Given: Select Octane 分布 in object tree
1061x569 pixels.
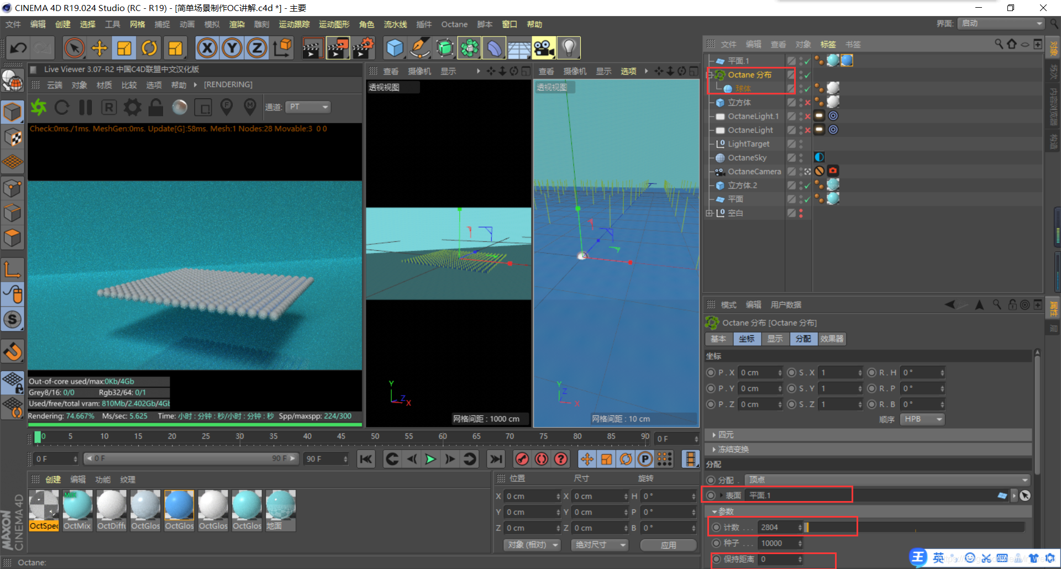Looking at the screenshot, I should pyautogui.click(x=749, y=75).
